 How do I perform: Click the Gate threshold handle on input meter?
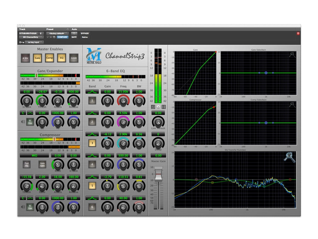pyautogui.click(x=37, y=76)
